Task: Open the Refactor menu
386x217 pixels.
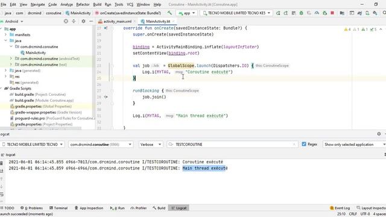Action: point(83,4)
